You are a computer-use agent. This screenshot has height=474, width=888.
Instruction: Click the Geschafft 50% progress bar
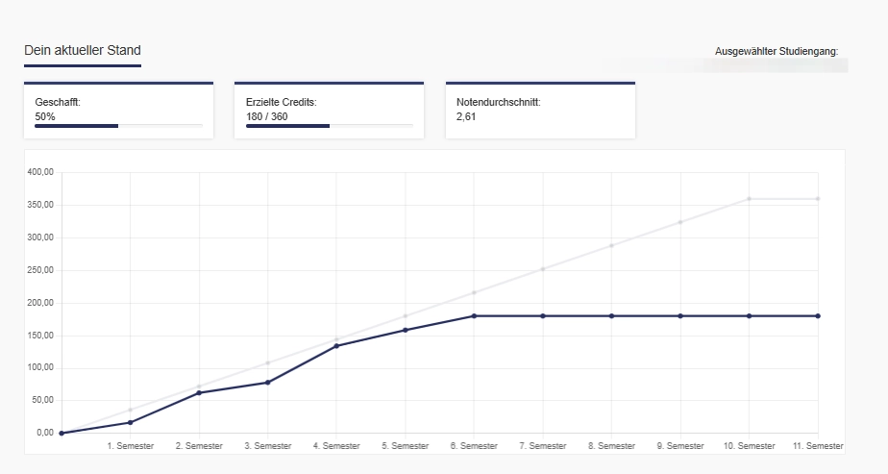(x=118, y=126)
